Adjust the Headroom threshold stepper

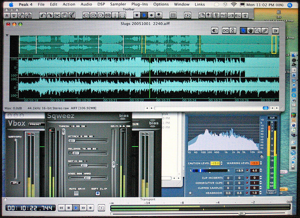(261, 193)
